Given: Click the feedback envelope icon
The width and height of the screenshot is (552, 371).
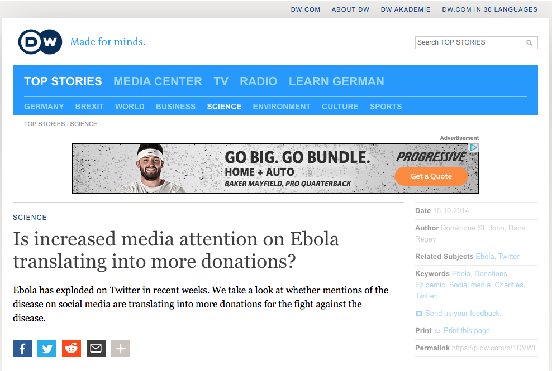Looking at the screenshot, I should 418,314.
